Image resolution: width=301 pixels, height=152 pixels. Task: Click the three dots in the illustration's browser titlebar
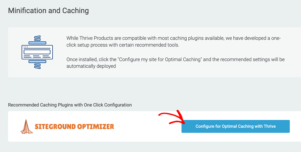coord(26,47)
